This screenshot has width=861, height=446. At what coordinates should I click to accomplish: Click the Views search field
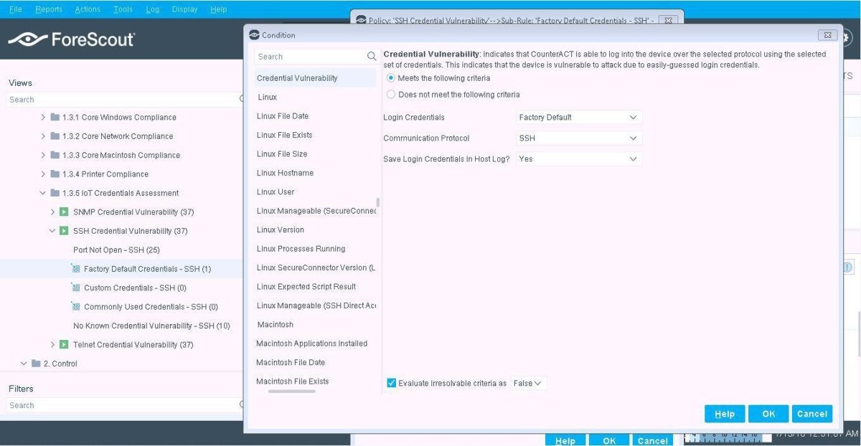122,100
